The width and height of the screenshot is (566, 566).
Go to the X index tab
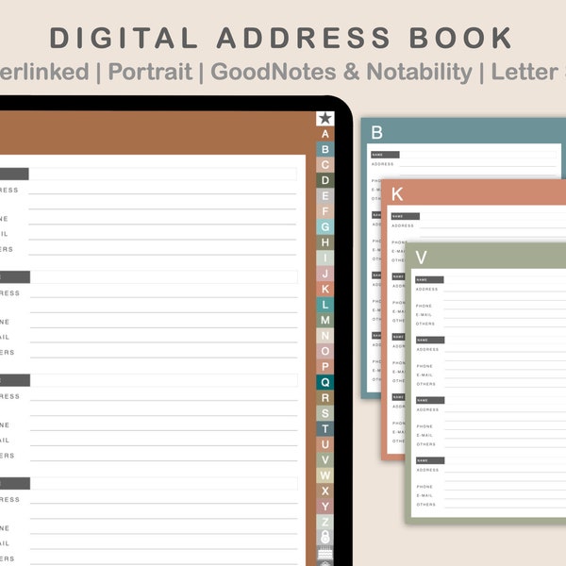point(325,491)
